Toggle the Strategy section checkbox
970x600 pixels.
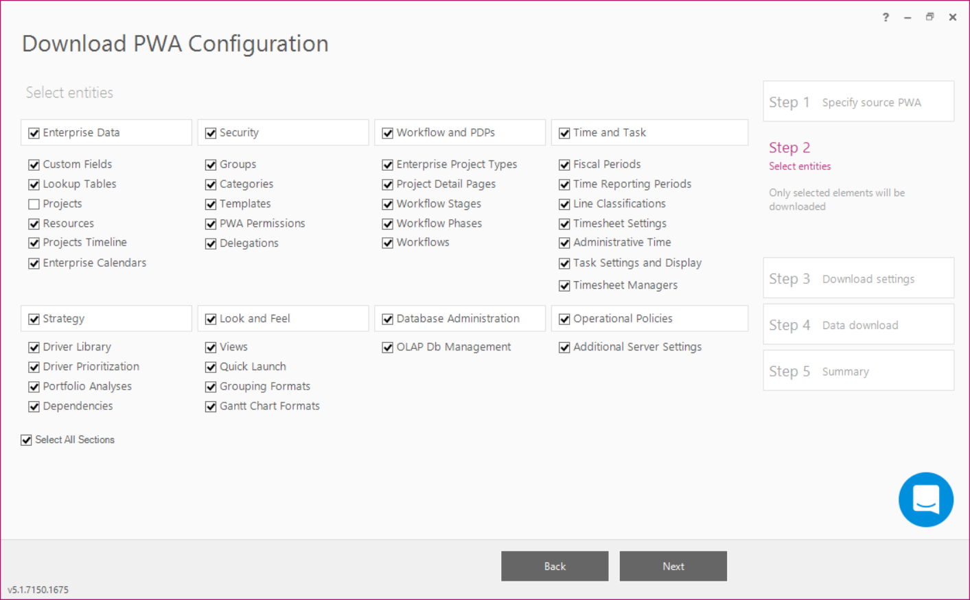point(34,319)
